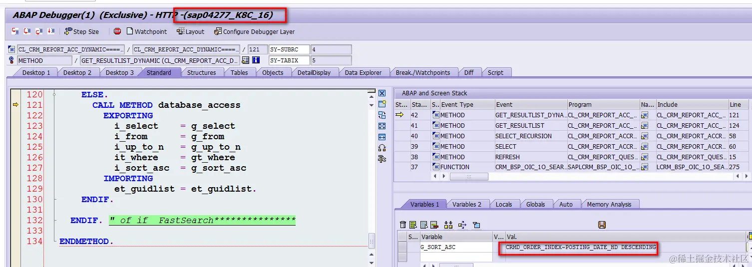Open the Tables tab
Image resolution: width=752 pixels, height=267 pixels.
239,72
